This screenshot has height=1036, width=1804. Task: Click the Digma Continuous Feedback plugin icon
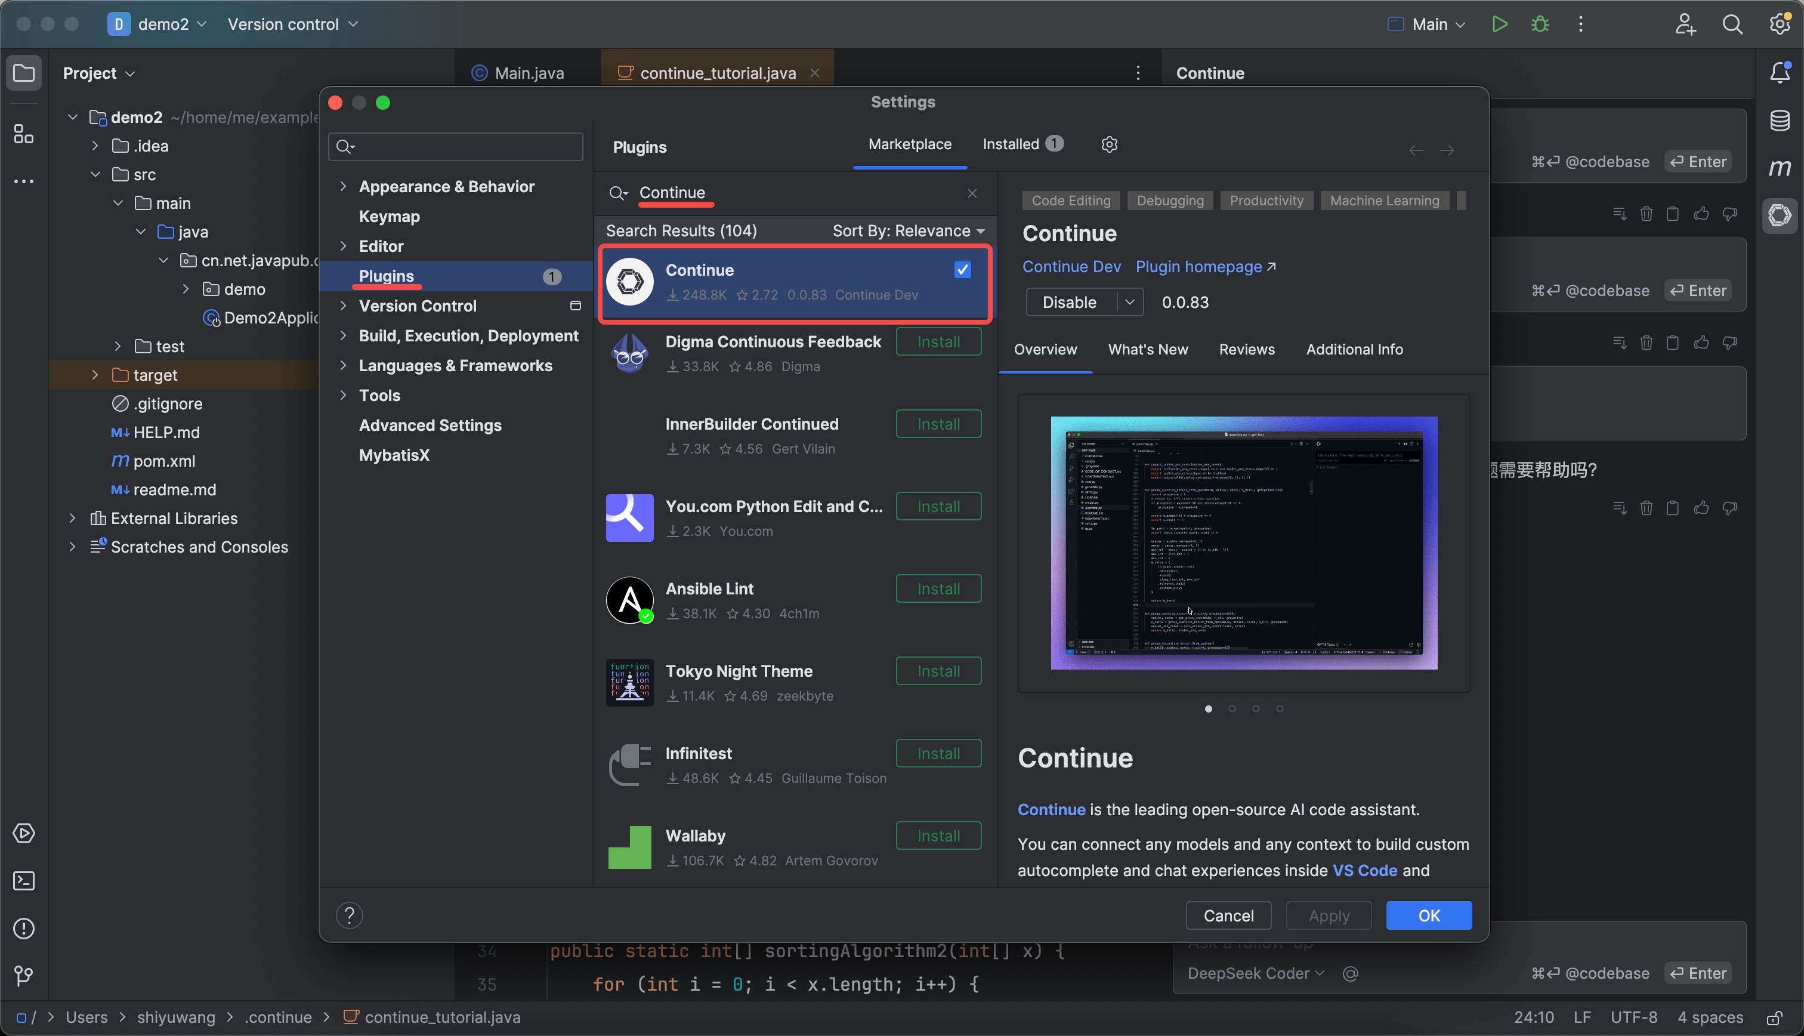629,352
